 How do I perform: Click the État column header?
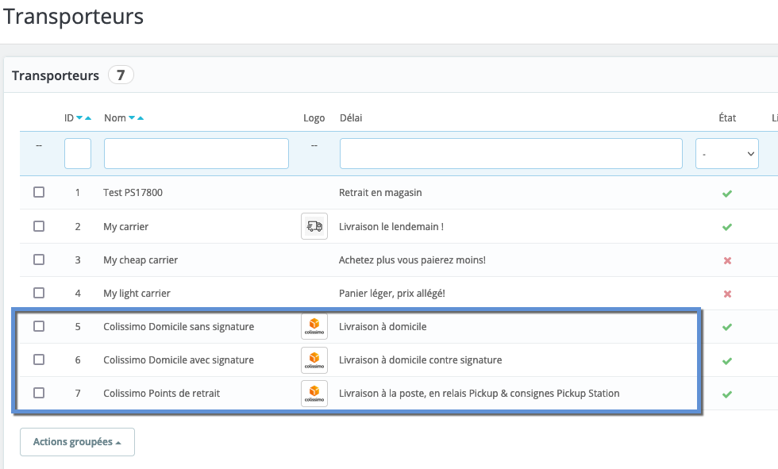click(727, 118)
